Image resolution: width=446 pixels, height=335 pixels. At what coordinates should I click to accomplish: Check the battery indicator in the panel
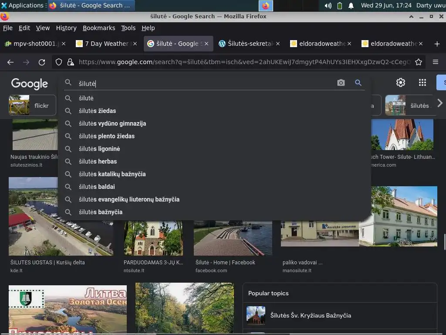(340, 6)
